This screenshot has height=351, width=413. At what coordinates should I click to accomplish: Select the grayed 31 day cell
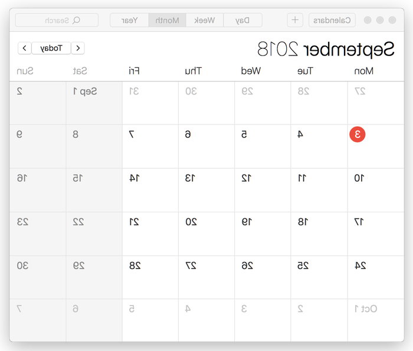click(x=150, y=103)
